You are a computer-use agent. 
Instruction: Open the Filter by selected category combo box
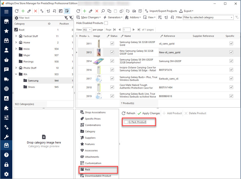pos(208,17)
